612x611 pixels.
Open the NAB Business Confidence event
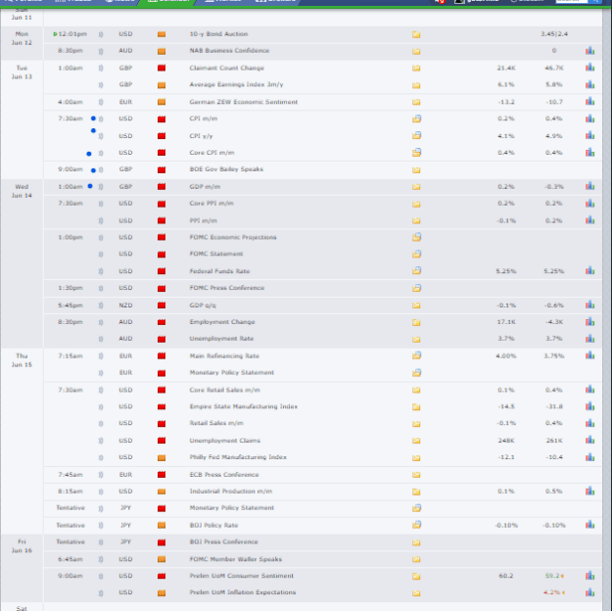coord(229,50)
